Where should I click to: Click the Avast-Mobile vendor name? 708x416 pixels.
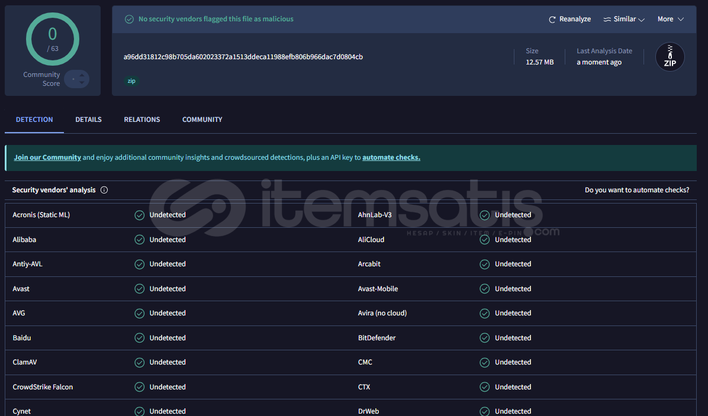(x=378, y=289)
